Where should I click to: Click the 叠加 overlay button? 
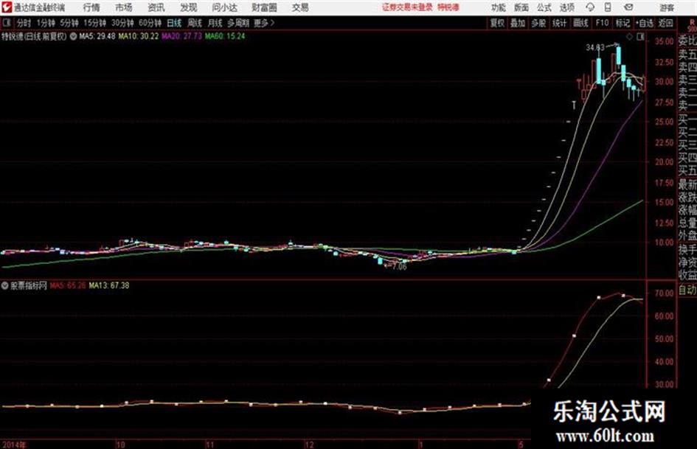click(518, 23)
